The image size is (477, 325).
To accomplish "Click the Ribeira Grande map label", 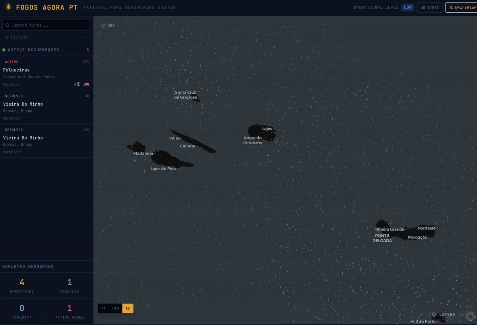I will [x=390, y=229].
